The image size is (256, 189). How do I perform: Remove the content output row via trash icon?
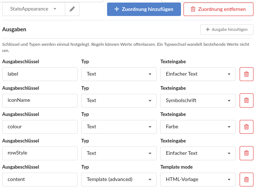pos(247,180)
